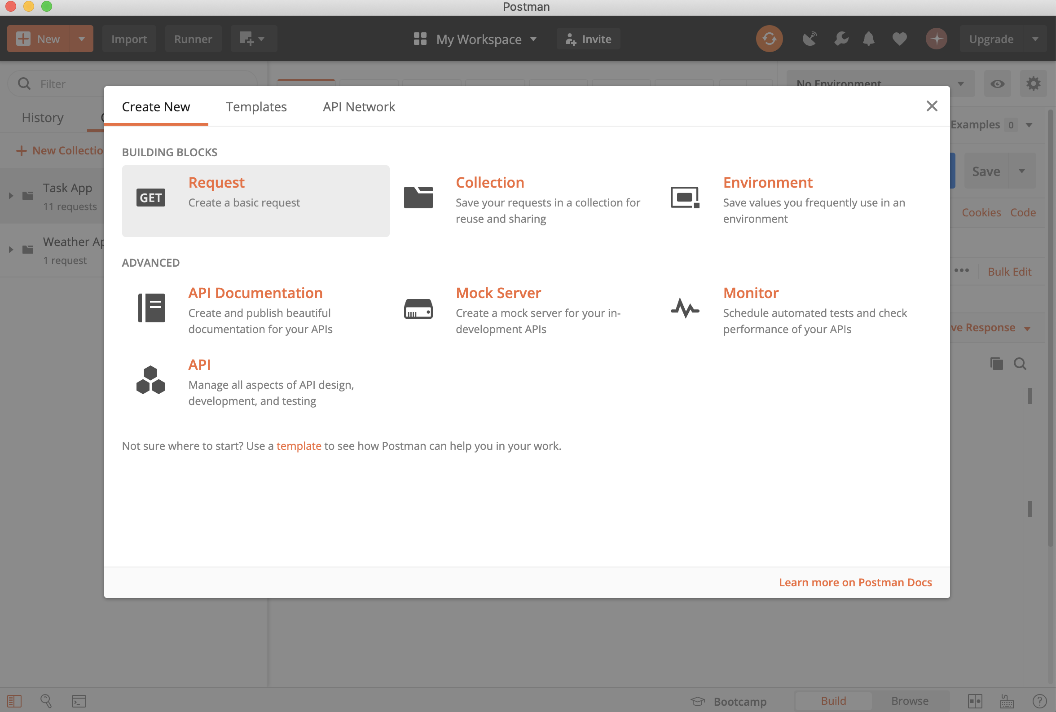Create a Mock Server
The height and width of the screenshot is (712, 1056).
coord(498,293)
